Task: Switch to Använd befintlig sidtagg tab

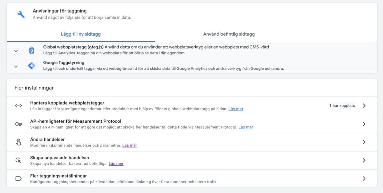Action: tap(229, 34)
